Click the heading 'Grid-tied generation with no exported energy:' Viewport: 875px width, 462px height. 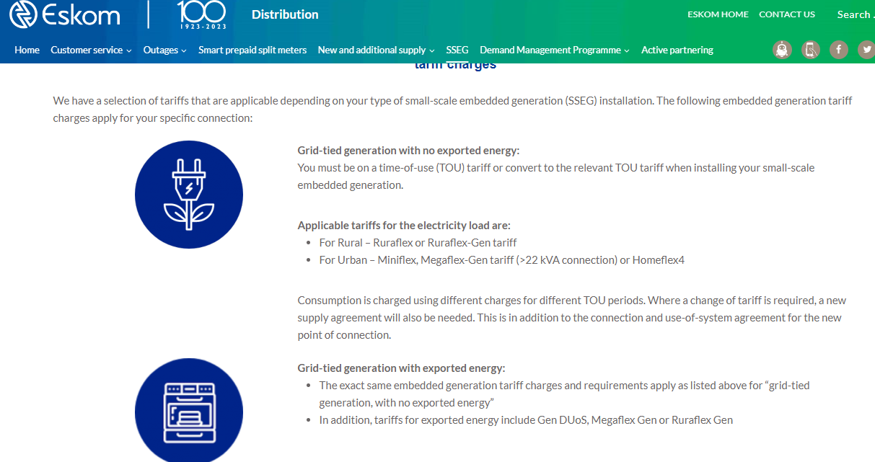pos(408,151)
